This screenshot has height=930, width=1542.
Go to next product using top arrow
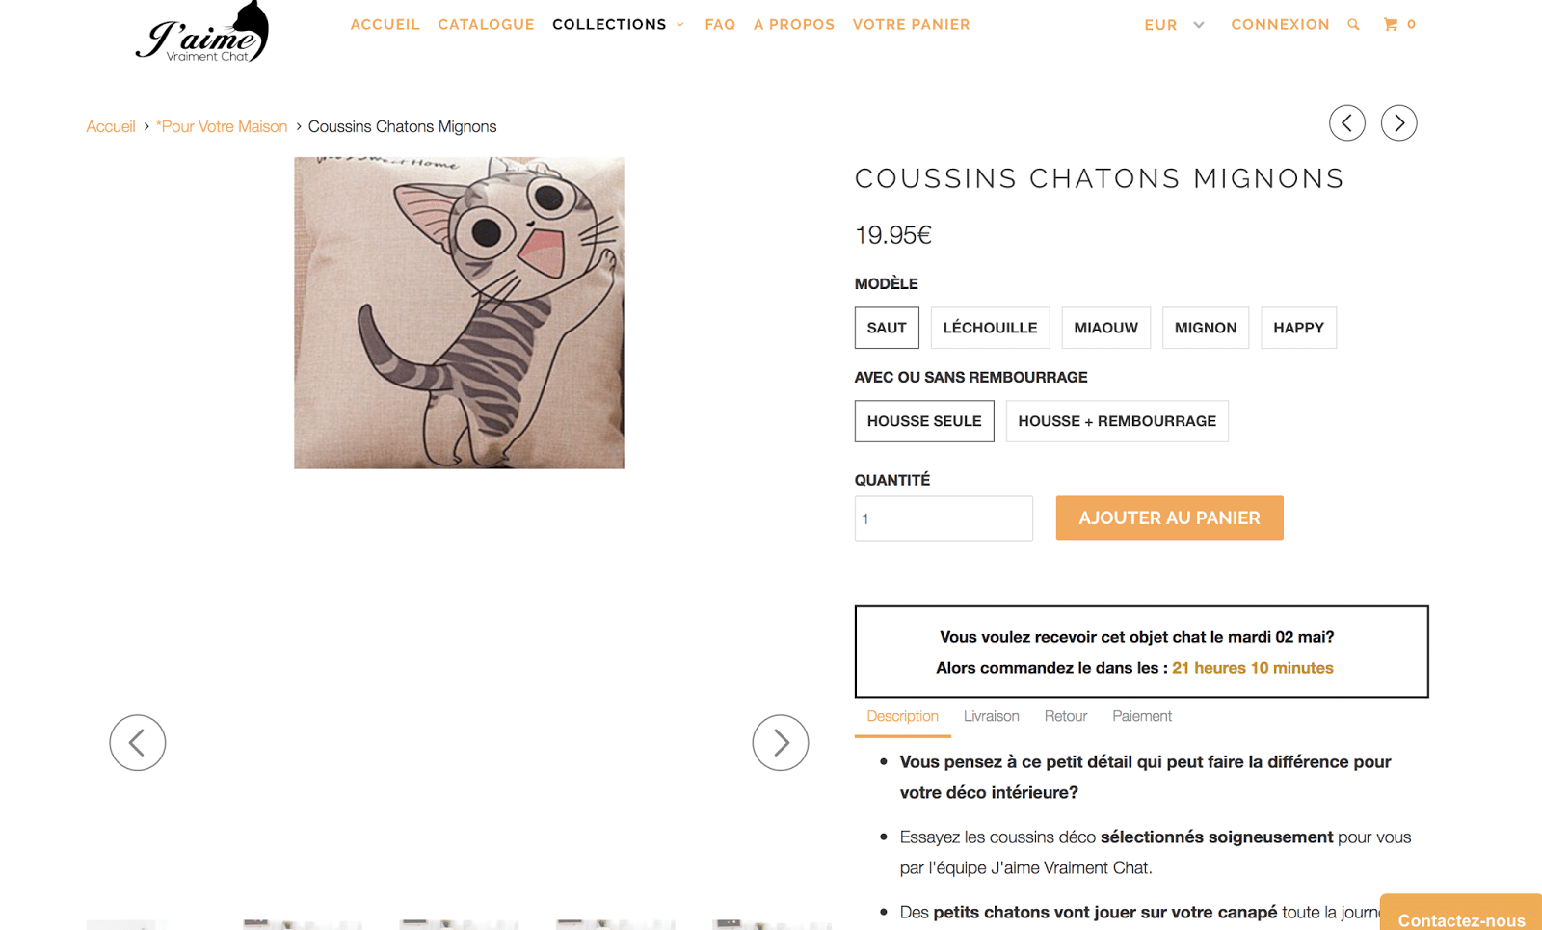[x=1398, y=123]
